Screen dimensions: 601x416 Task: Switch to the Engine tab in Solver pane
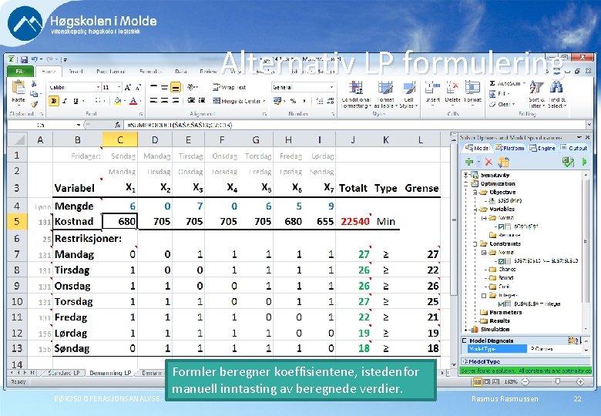pos(542,148)
